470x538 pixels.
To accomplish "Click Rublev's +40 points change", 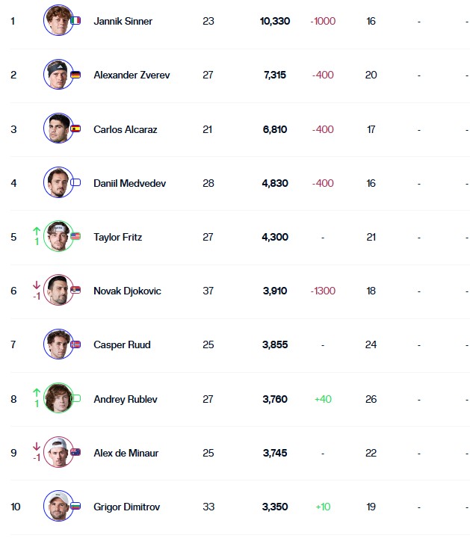I will (x=323, y=399).
